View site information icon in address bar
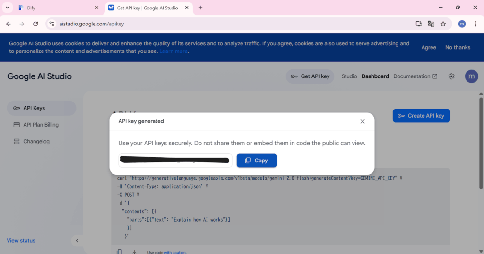The height and width of the screenshot is (254, 484). 52,24
